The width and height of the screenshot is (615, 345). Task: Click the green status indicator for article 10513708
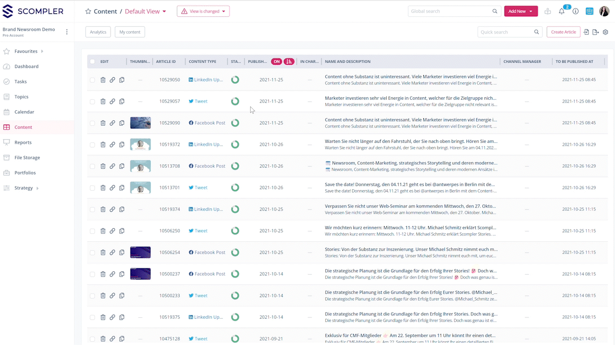click(235, 166)
